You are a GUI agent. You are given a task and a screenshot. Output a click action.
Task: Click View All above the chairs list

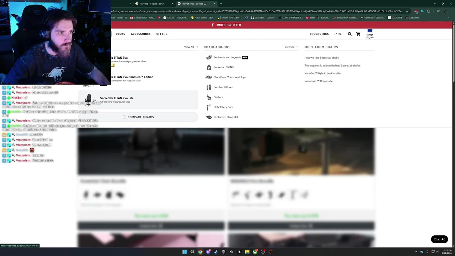pyautogui.click(x=191, y=47)
